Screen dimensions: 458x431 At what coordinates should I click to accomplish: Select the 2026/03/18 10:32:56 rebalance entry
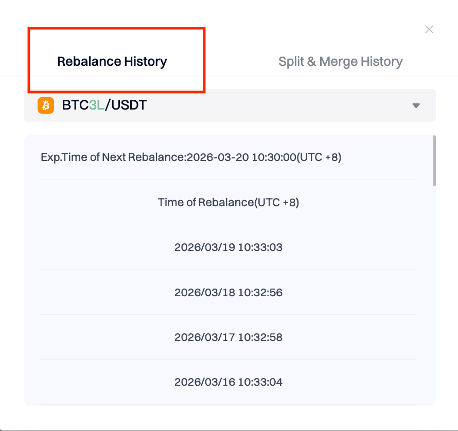coord(228,293)
